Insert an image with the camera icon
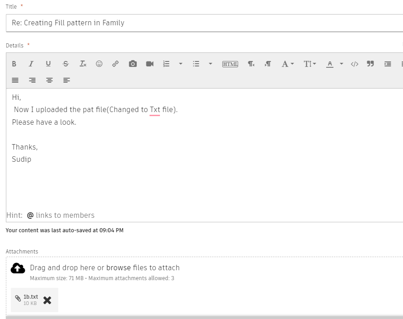 coord(132,64)
